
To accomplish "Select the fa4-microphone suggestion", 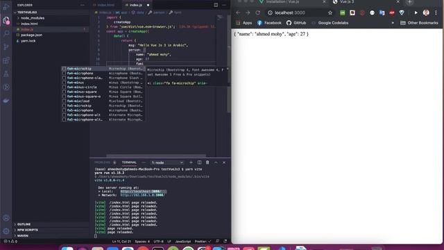I will [x=103, y=73].
